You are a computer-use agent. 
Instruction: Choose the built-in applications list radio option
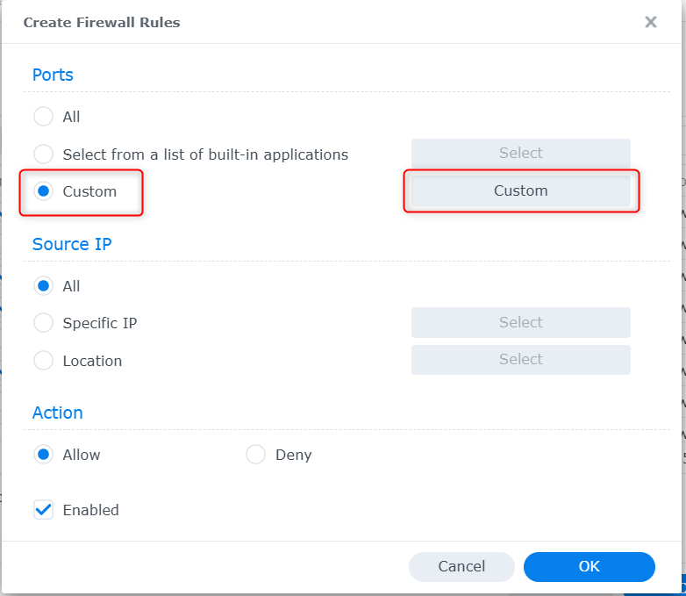(44, 154)
